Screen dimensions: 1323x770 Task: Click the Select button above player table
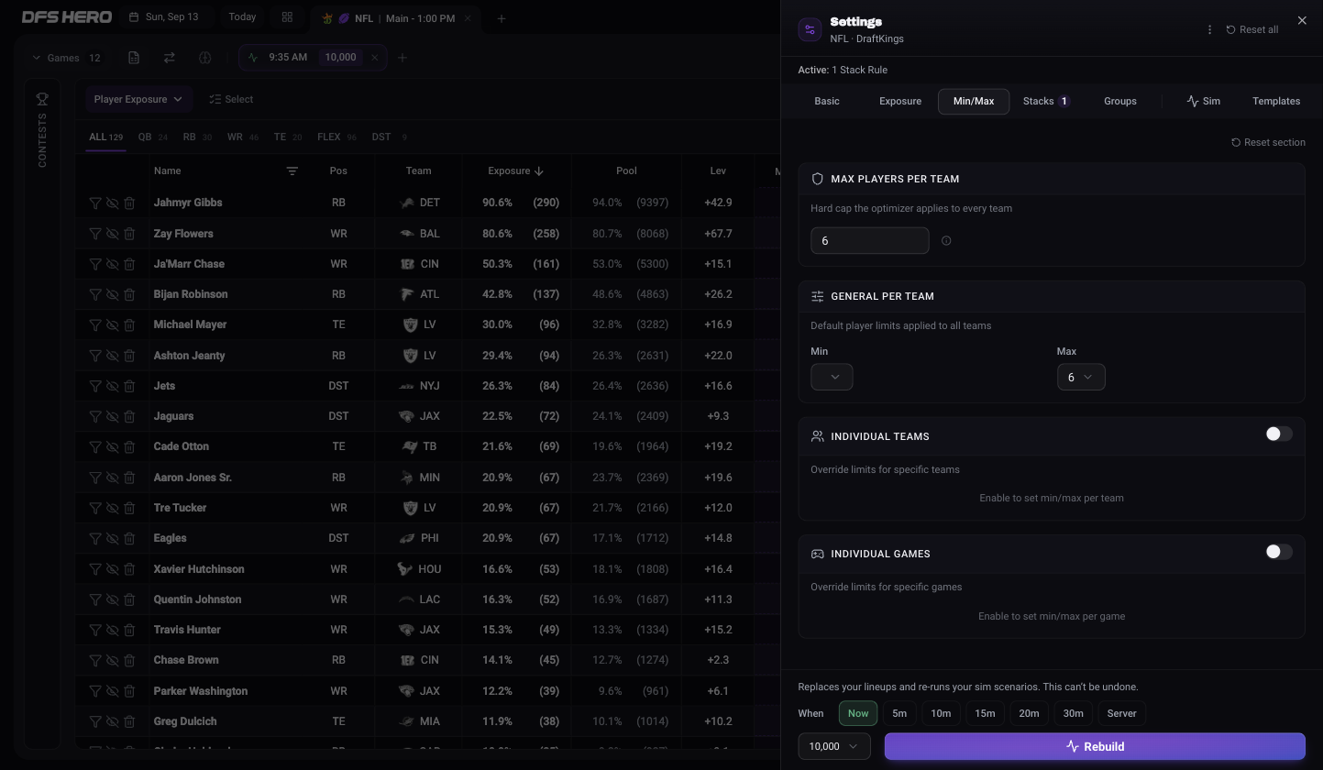(x=231, y=99)
